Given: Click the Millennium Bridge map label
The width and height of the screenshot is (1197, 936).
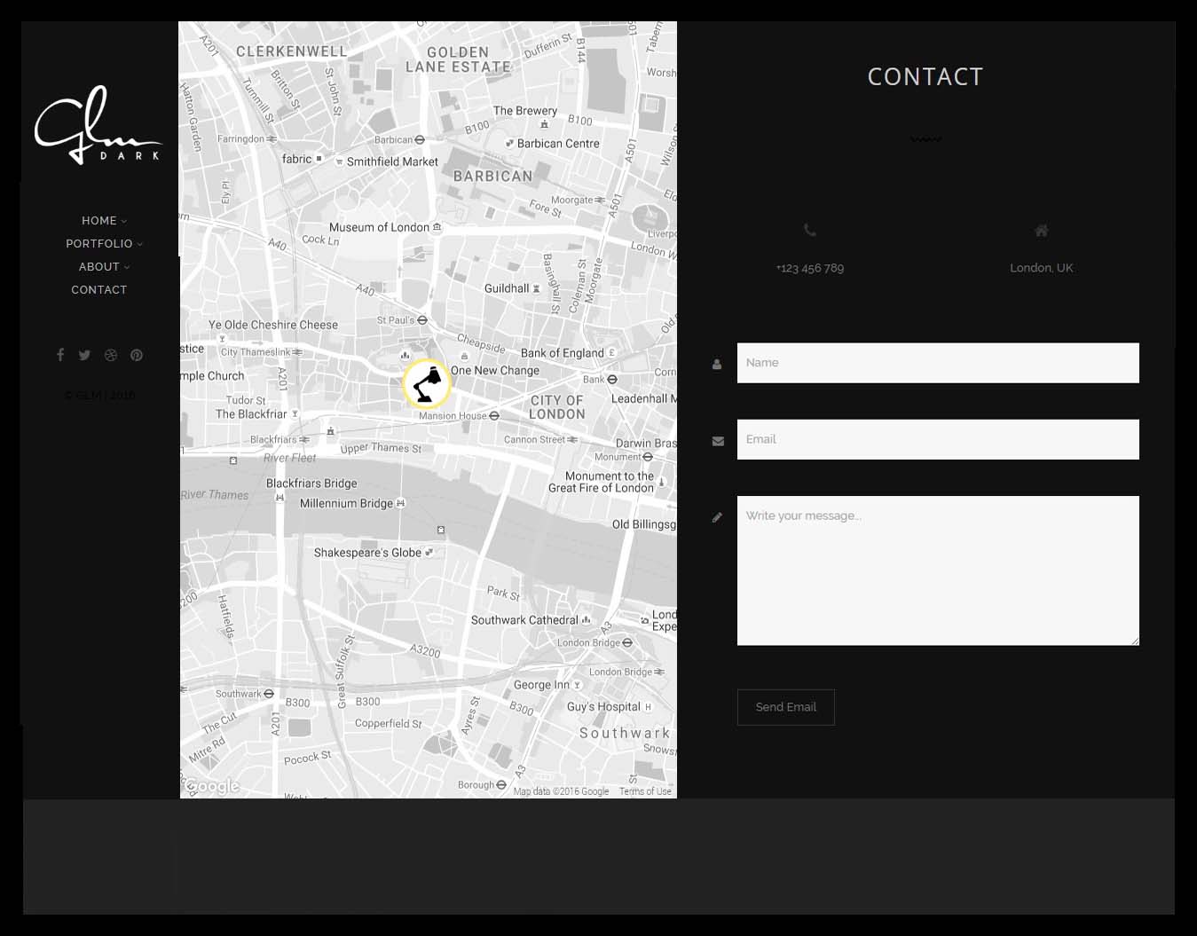Looking at the screenshot, I should coord(346,503).
